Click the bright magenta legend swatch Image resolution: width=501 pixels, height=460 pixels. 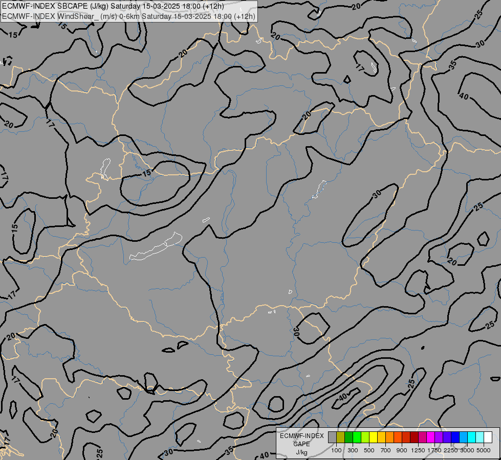tap(431, 437)
